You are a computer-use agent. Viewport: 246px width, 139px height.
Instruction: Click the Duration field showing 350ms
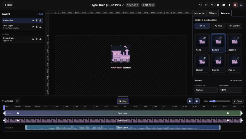click(206, 90)
